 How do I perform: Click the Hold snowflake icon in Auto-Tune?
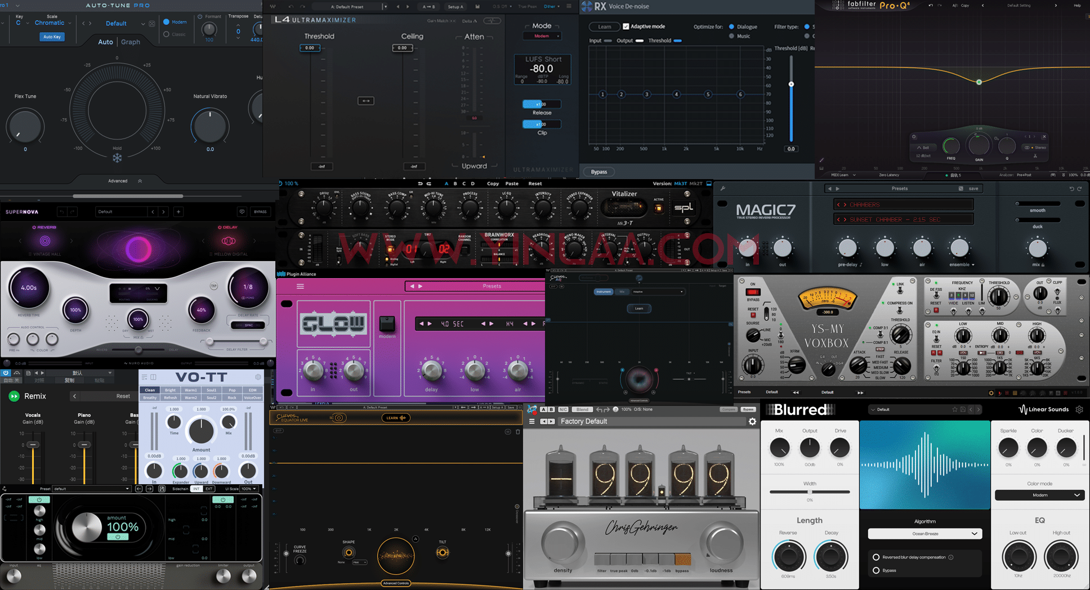[x=117, y=158]
